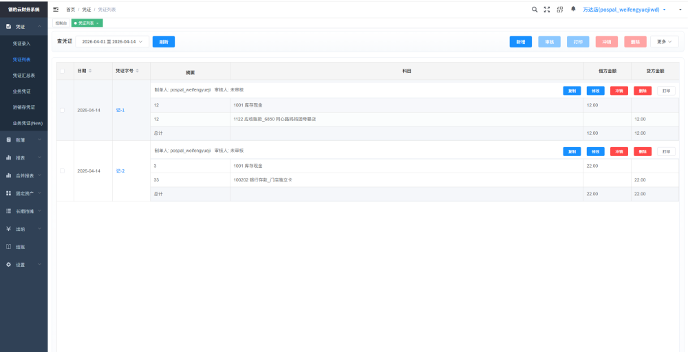Open search with the magnifier icon
This screenshot has height=352, width=688.
pos(535,9)
